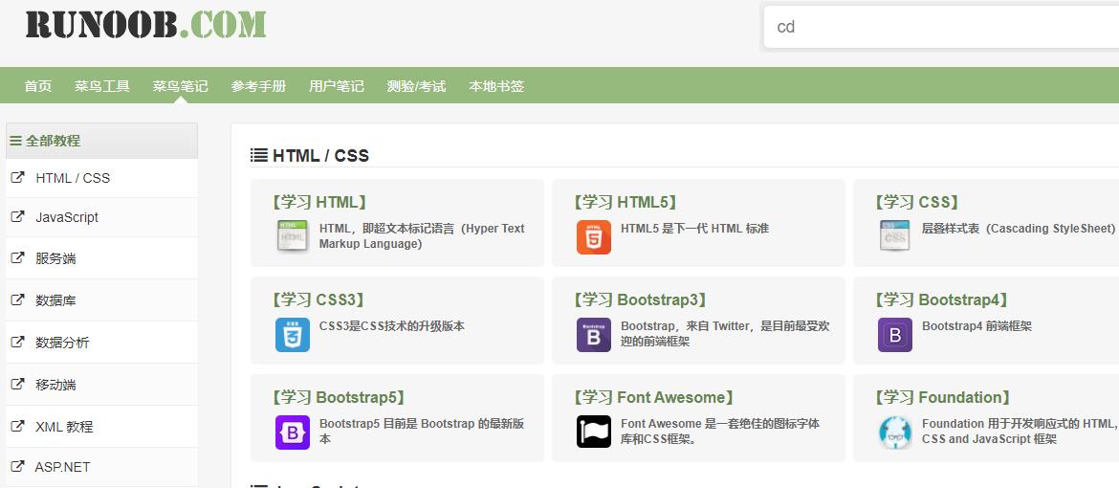
Task: Click list icon before HTML / CSS heading
Action: (259, 155)
